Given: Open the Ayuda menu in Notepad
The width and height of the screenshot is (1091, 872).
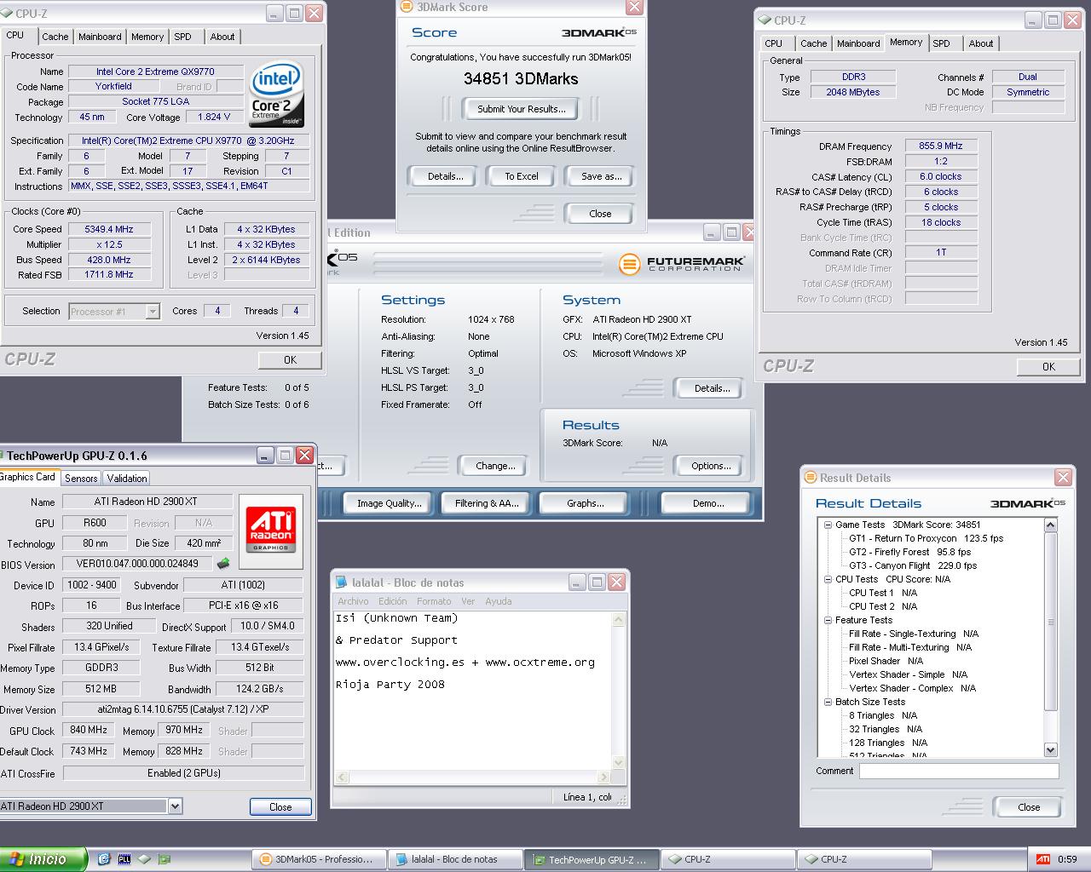Looking at the screenshot, I should point(499,601).
